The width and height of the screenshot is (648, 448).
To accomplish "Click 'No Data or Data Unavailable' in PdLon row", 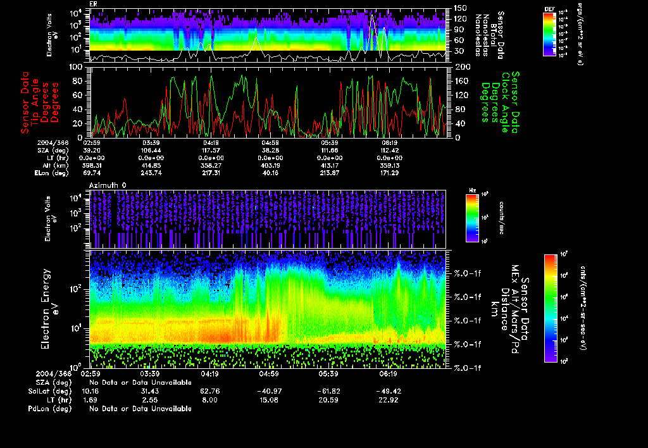I will pyautogui.click(x=140, y=408).
